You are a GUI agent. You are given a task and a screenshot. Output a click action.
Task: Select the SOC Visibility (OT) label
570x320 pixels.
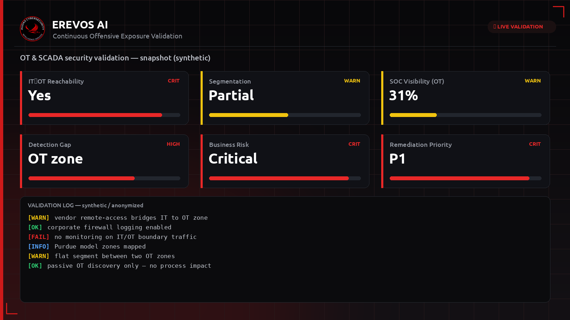coord(417,81)
